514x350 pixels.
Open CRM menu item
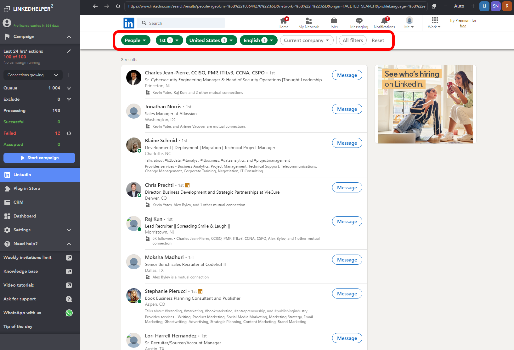pyautogui.click(x=40, y=202)
